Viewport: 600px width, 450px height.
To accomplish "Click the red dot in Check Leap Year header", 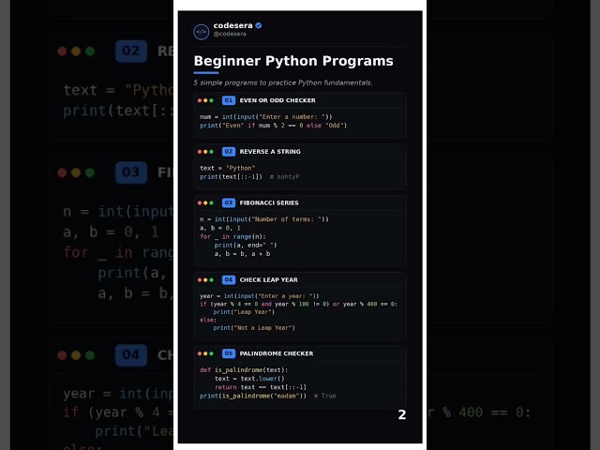I will coord(200,280).
